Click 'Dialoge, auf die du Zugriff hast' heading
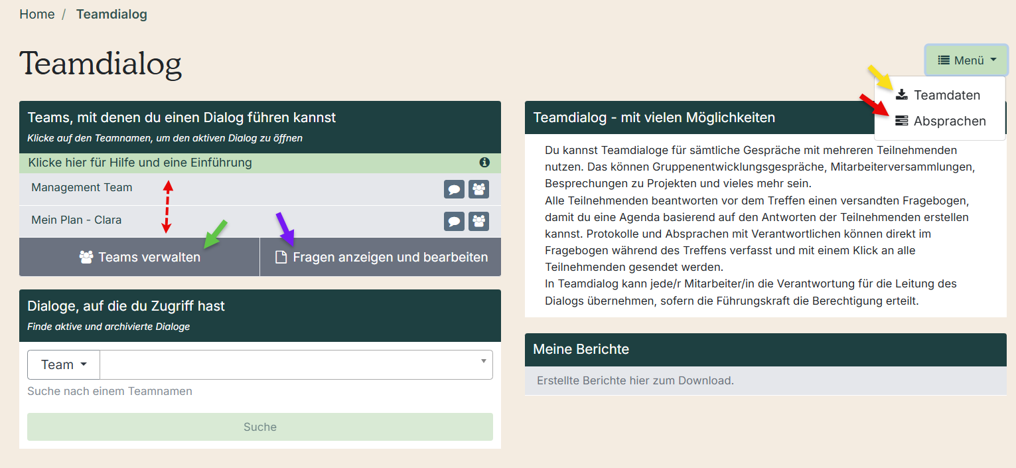 pyautogui.click(x=126, y=306)
